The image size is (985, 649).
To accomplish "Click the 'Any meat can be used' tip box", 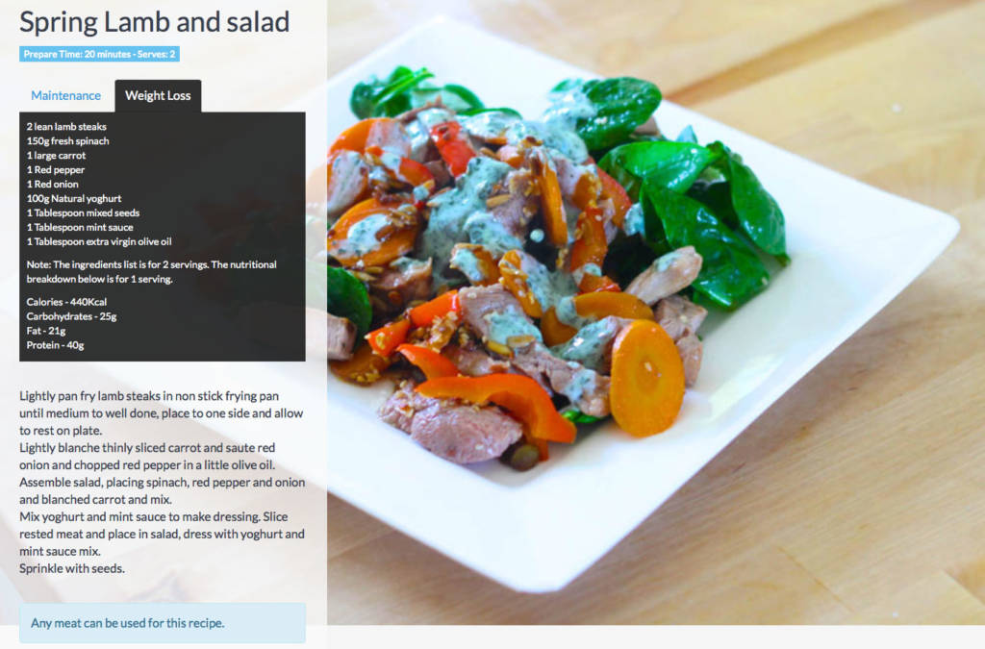I will click(x=163, y=623).
